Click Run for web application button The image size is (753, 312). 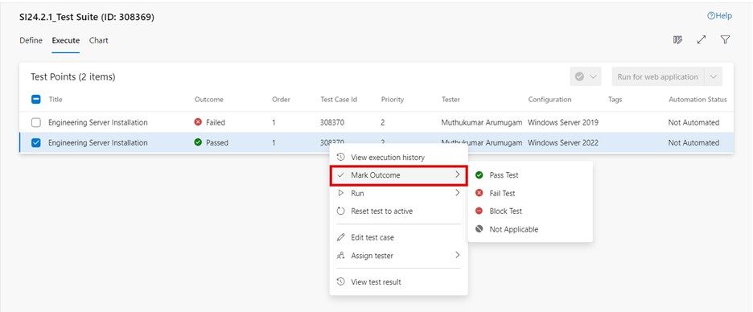pos(657,77)
